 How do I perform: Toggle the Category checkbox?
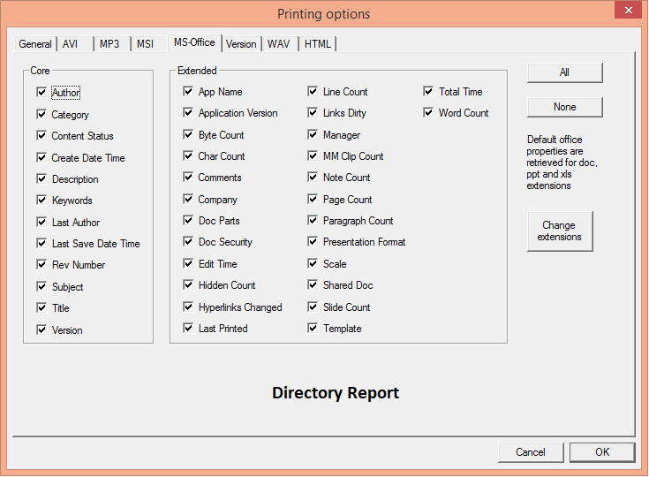click(x=42, y=114)
